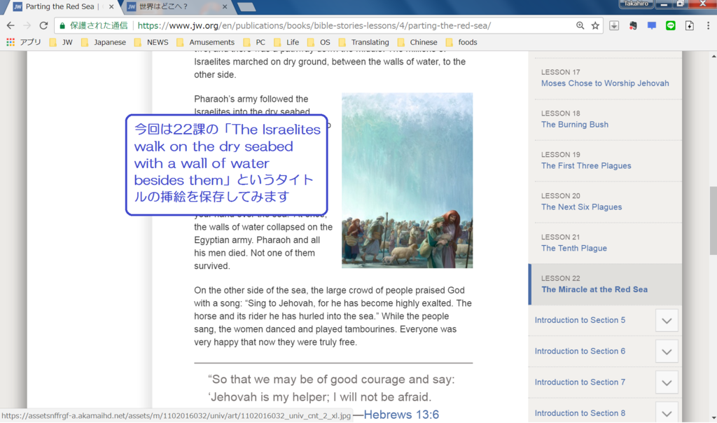Screen dimensions: 717x423
Task: Click the blue speech bubble extension
Action: tap(652, 26)
